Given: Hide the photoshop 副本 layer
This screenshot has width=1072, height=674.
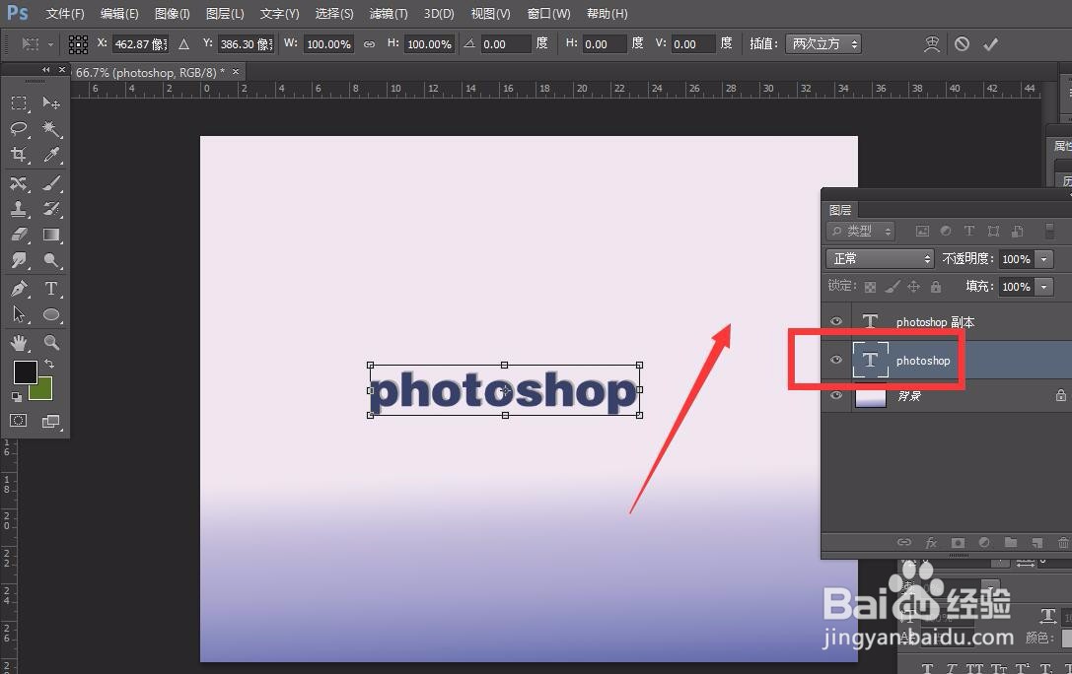Looking at the screenshot, I should click(836, 321).
